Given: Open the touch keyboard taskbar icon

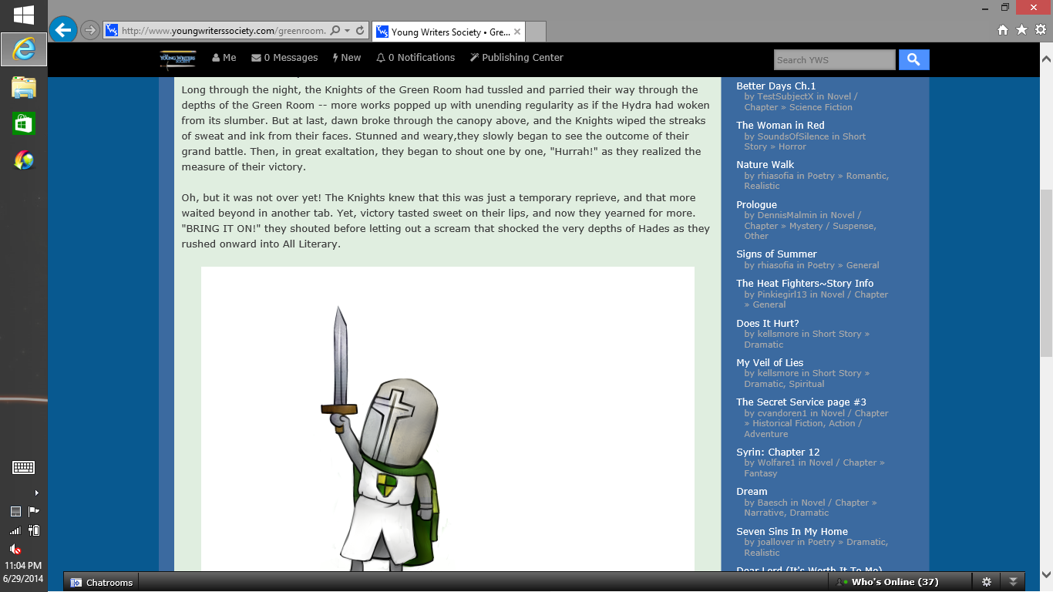Looking at the screenshot, I should [24, 467].
